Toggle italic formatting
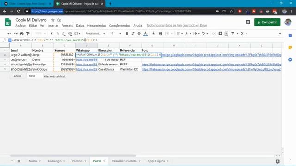Screen dimensions: 296x166 coord(133,34)
